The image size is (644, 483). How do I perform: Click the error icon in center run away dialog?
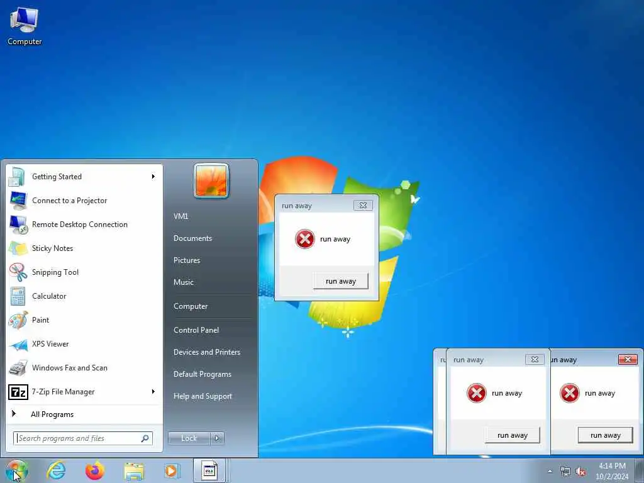305,239
